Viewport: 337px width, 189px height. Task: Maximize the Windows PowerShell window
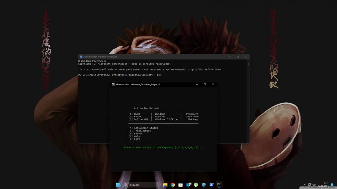click(x=238, y=57)
